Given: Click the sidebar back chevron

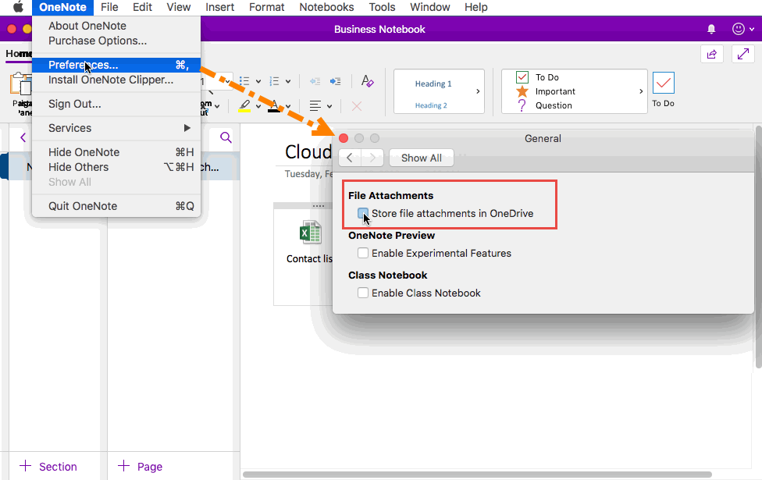Looking at the screenshot, I should coord(23,137).
